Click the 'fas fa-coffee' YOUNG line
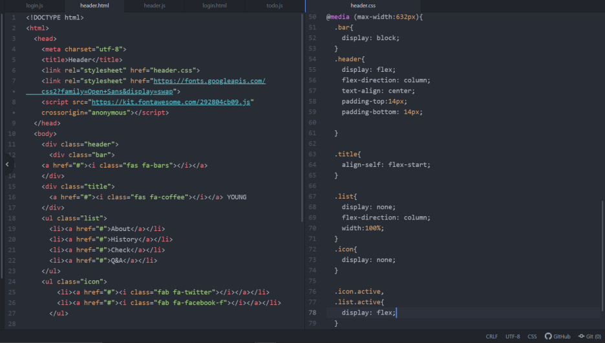 click(x=148, y=197)
